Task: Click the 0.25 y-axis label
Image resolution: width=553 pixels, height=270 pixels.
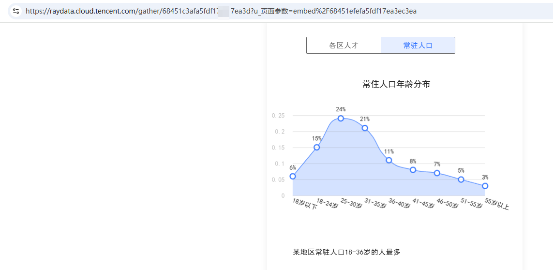Action: [278, 116]
